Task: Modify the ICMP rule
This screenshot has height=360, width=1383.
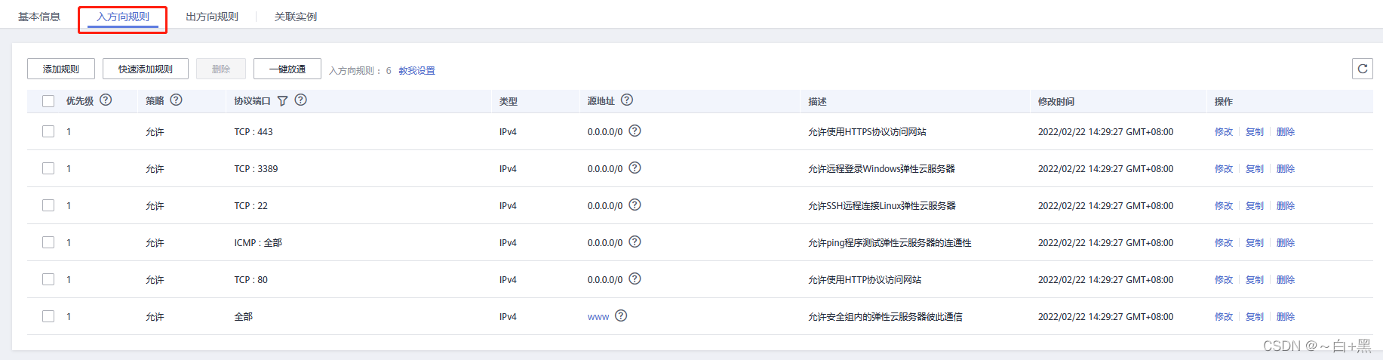Action: coord(1224,242)
